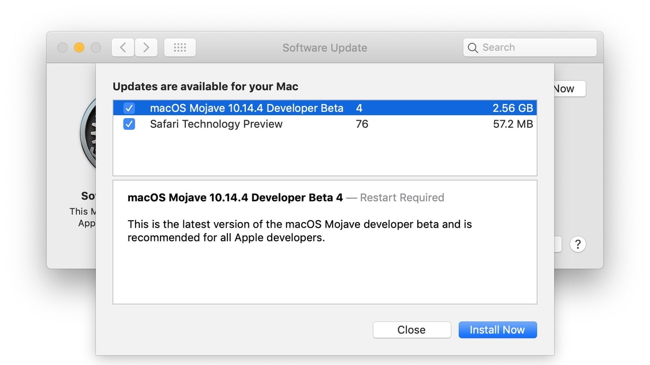This screenshot has height=365, width=650.
Task: Click the partially hidden Now button behind the sheet
Action: point(570,89)
